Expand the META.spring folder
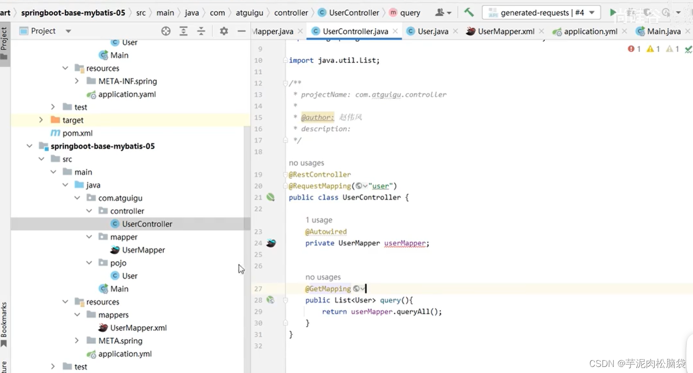The height and width of the screenshot is (373, 693). point(77,341)
